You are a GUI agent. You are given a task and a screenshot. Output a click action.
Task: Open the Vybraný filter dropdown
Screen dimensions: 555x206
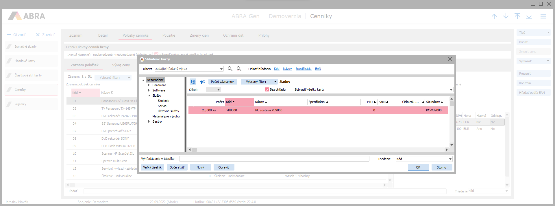click(x=259, y=82)
